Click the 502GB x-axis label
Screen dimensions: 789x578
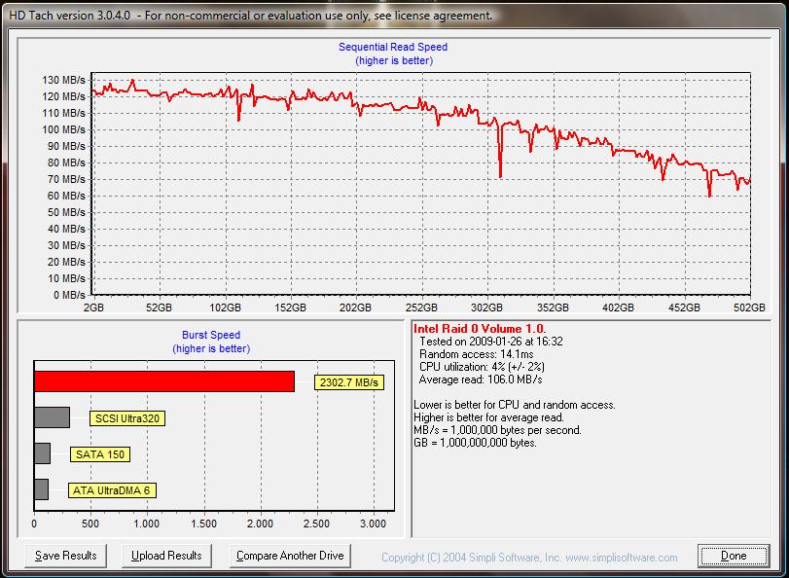coord(749,307)
